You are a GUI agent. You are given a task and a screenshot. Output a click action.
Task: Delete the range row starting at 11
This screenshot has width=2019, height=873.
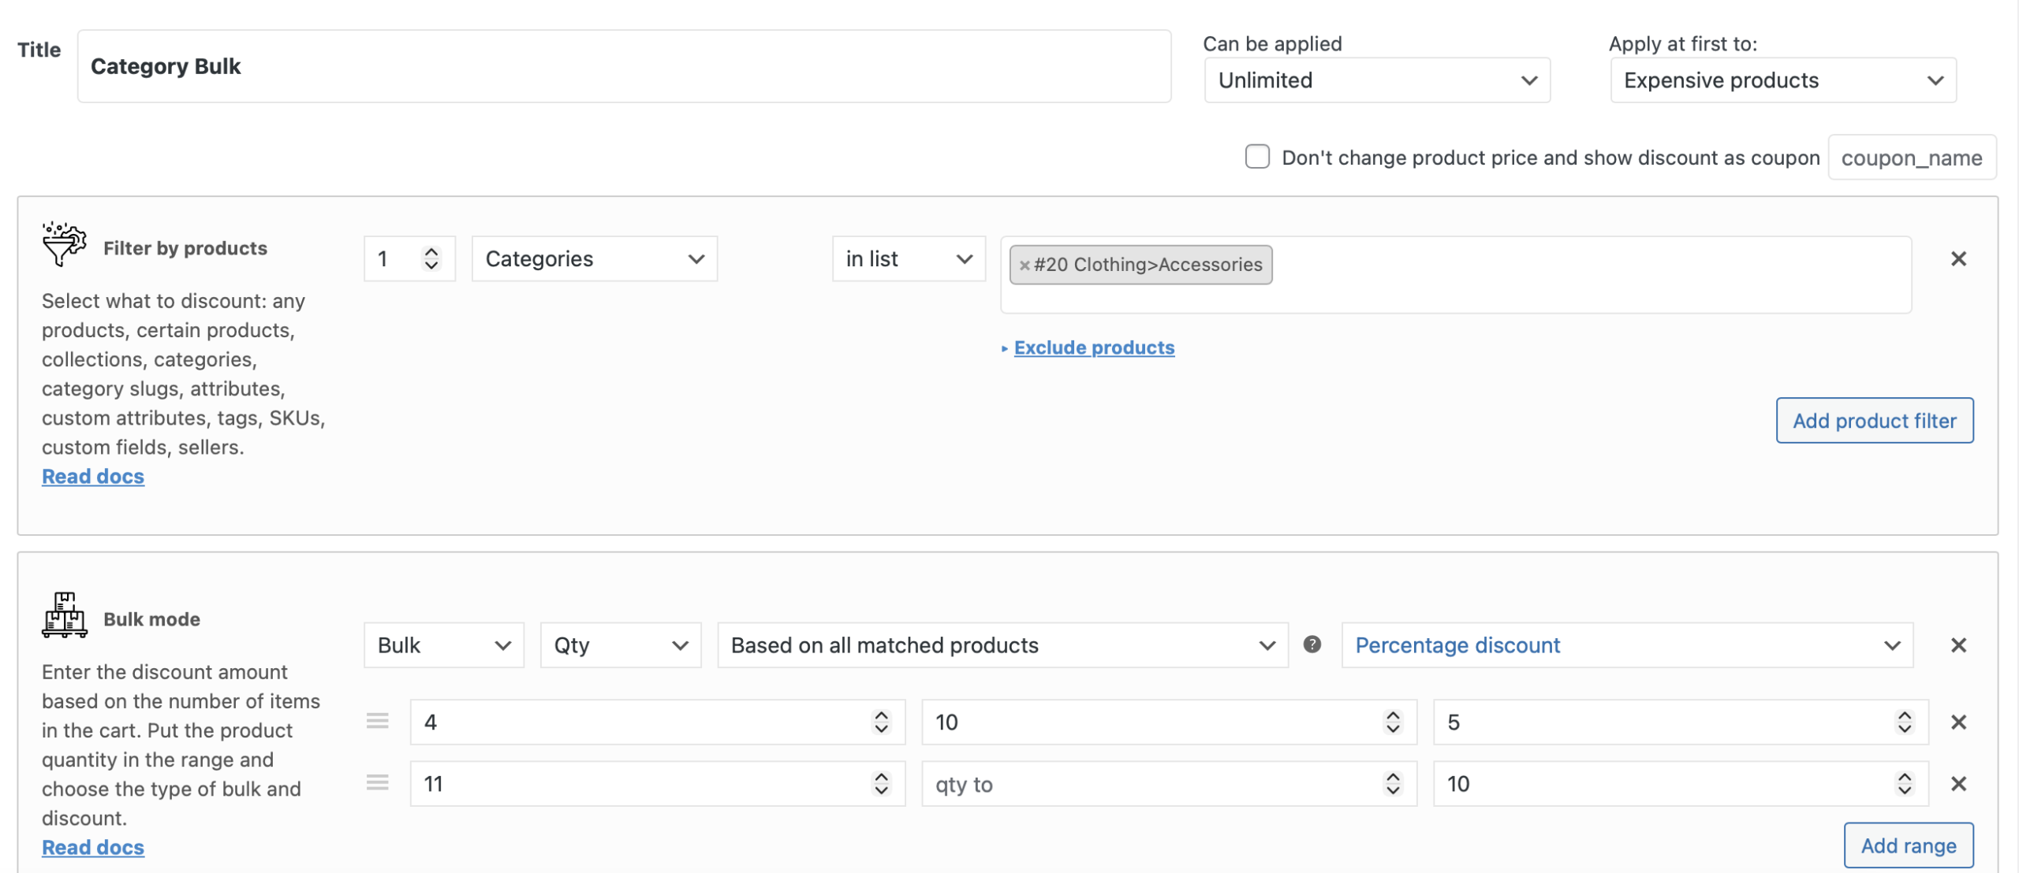tap(1957, 784)
